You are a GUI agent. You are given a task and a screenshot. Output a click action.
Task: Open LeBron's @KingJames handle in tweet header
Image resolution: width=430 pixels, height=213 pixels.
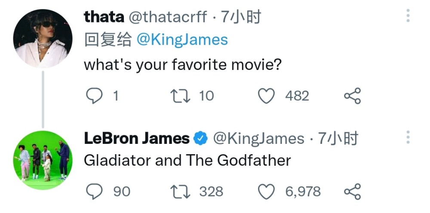(x=258, y=139)
